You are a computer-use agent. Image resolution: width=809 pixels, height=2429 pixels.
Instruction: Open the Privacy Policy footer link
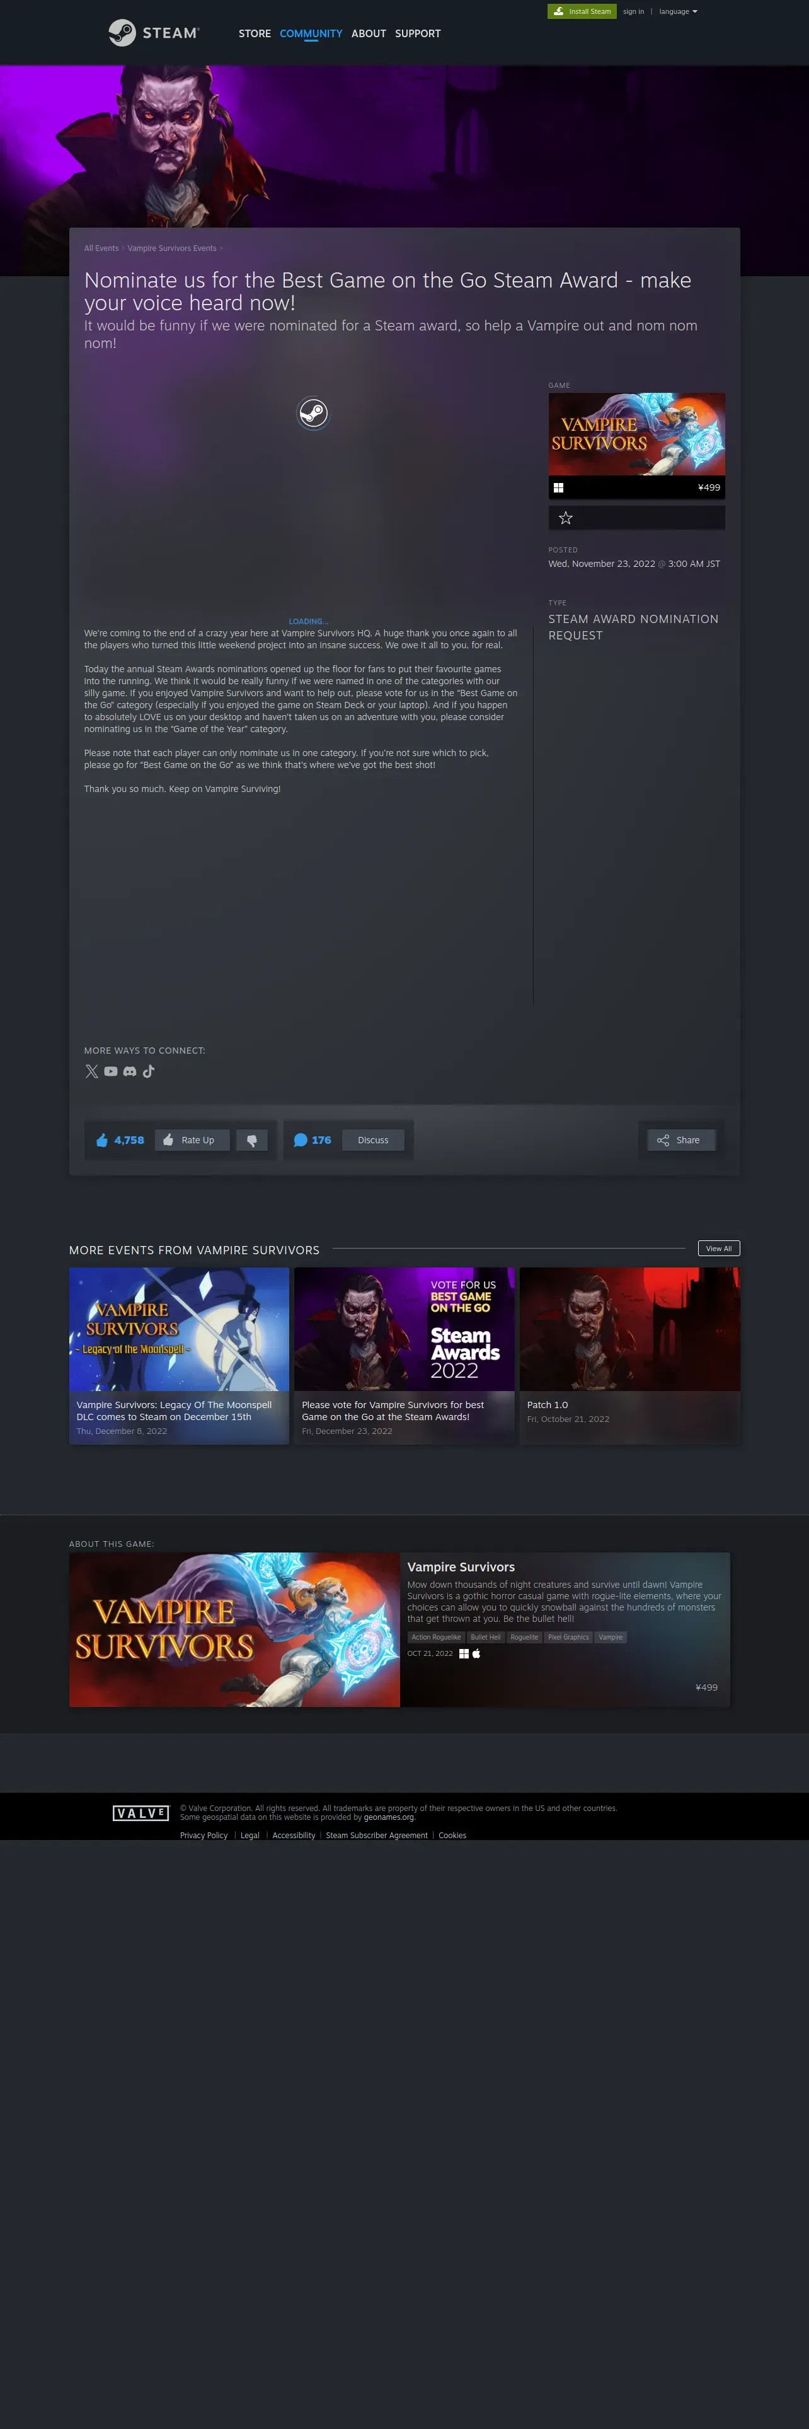[x=204, y=1836]
